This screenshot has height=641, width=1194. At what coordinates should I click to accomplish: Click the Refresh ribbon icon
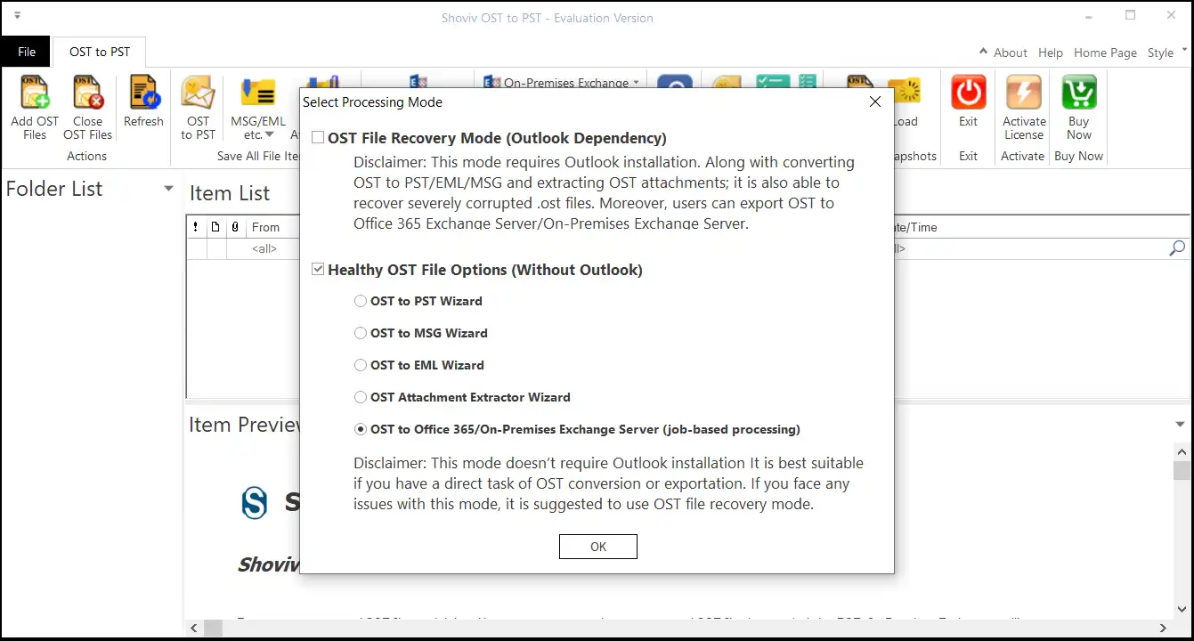(x=143, y=93)
